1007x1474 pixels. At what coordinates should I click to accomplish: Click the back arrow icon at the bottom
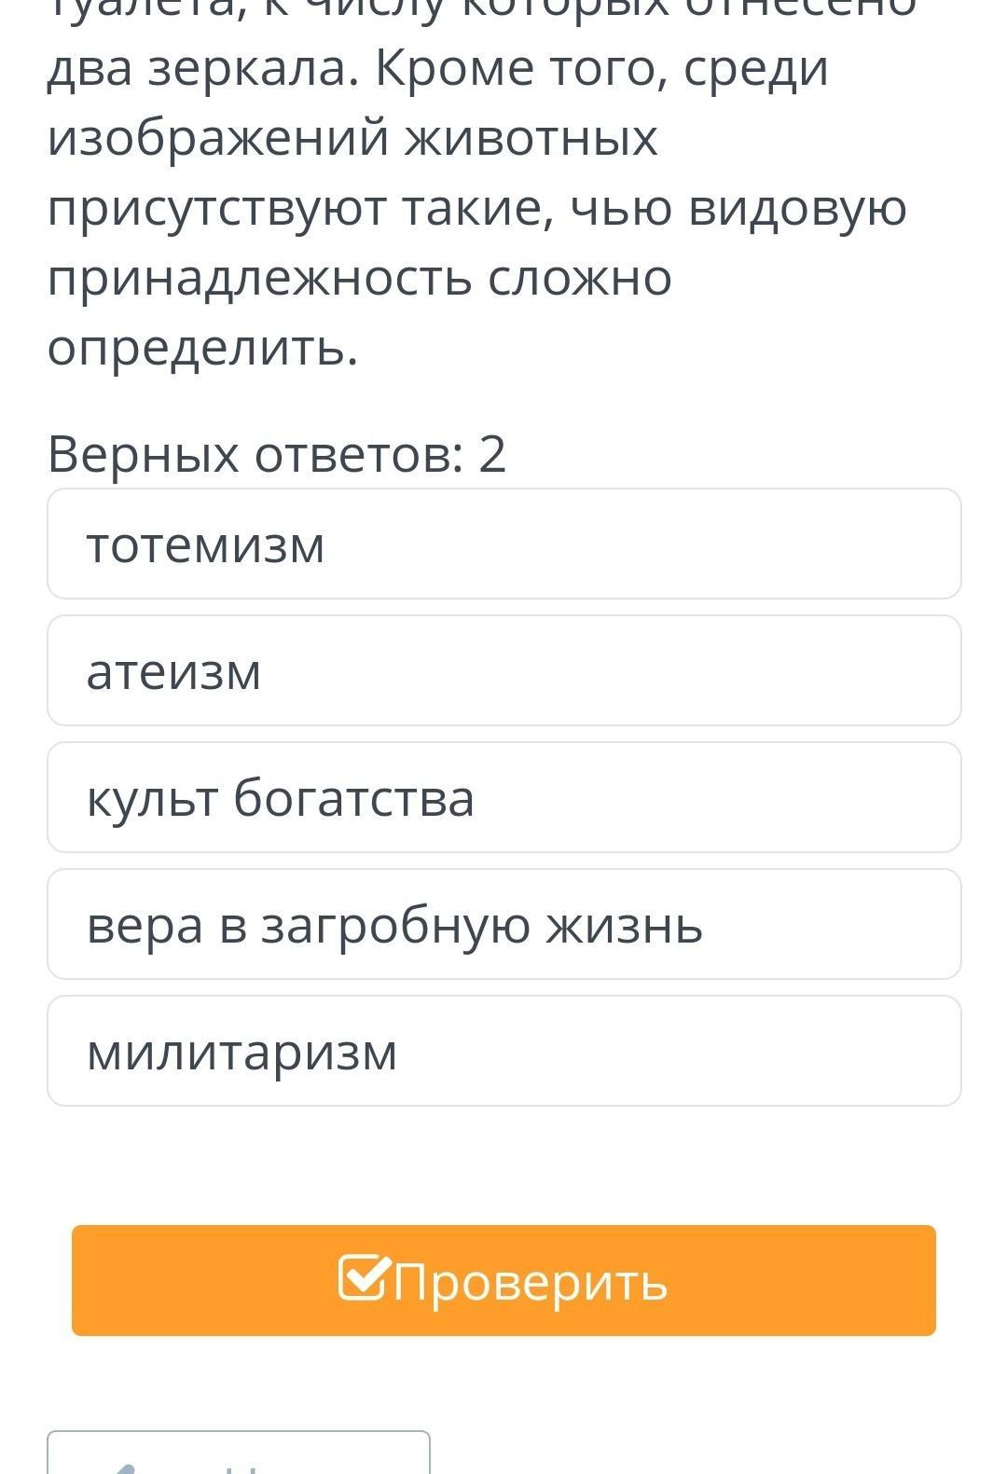tap(126, 1466)
